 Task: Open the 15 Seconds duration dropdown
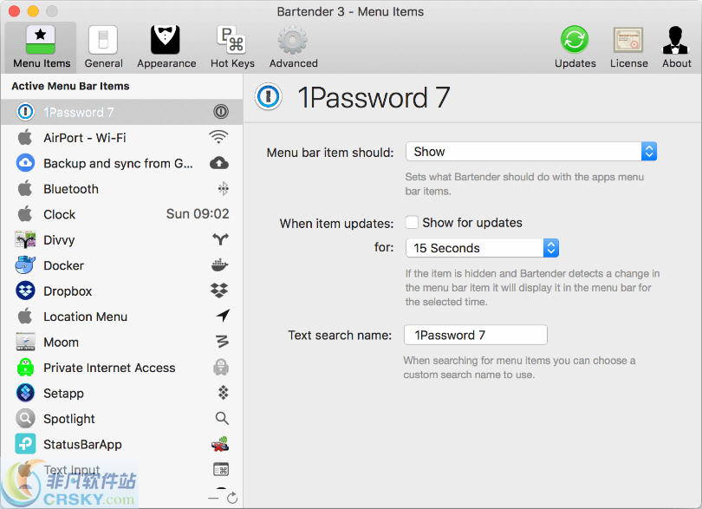tap(482, 248)
